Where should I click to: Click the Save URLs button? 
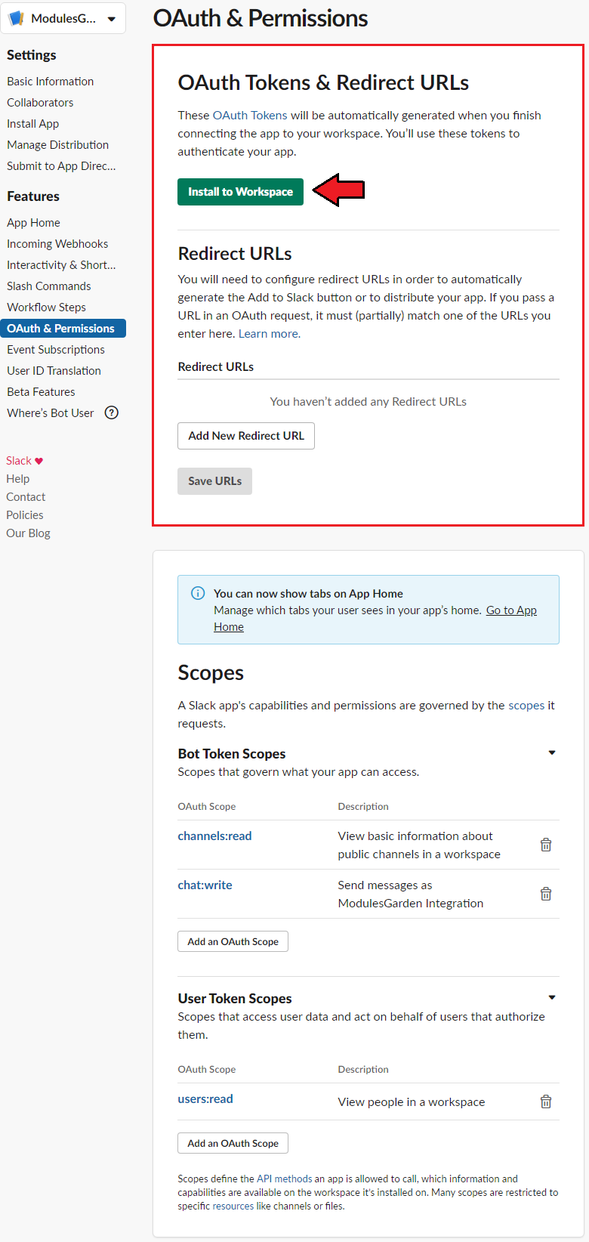(x=215, y=481)
